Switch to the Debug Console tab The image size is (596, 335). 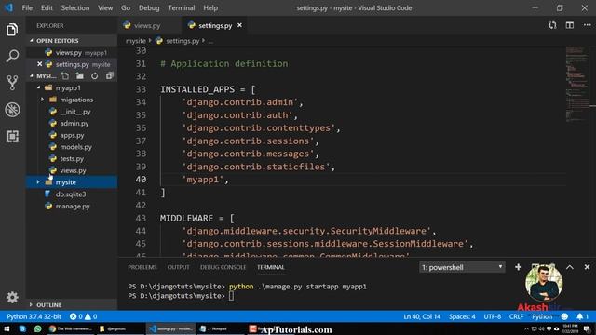click(223, 267)
